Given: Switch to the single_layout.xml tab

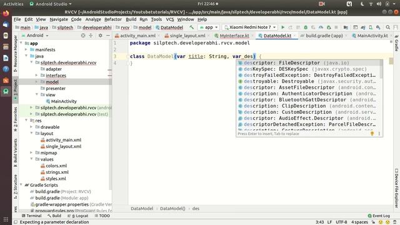Looking at the screenshot, I should (187, 36).
